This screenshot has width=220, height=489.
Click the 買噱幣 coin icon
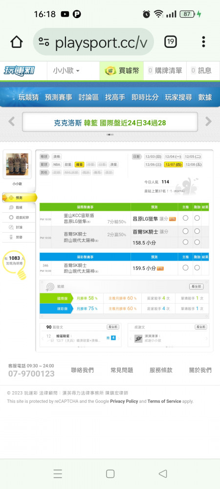110,71
